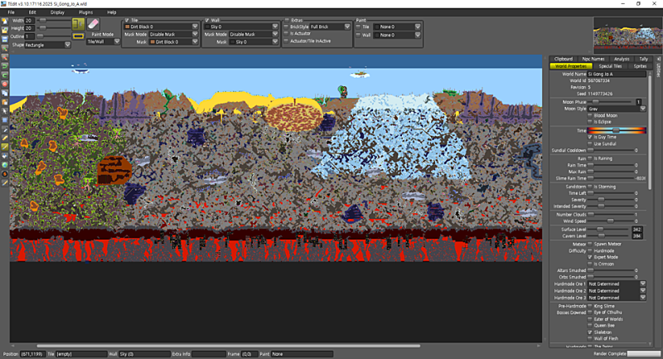Open the Paint Mode Tile/Wall dropdown
Screen dimensions: 663x359
[x=103, y=41]
